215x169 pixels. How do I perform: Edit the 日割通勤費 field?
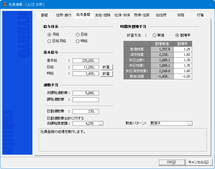[x=85, y=111]
